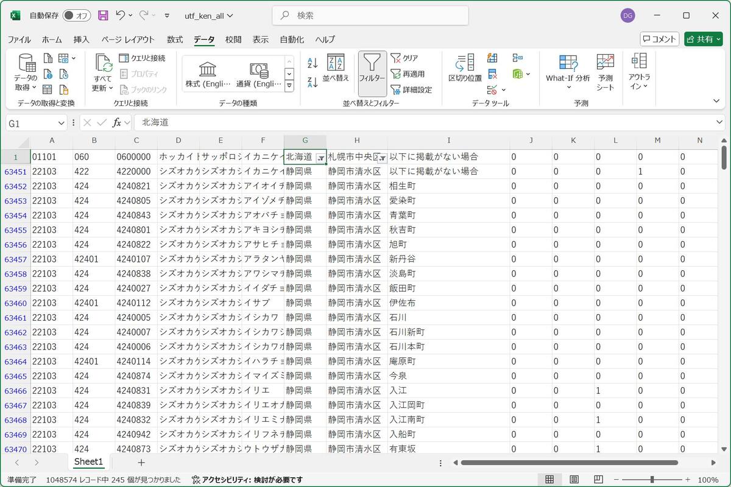Click the Recent Sources icon

click(63, 74)
